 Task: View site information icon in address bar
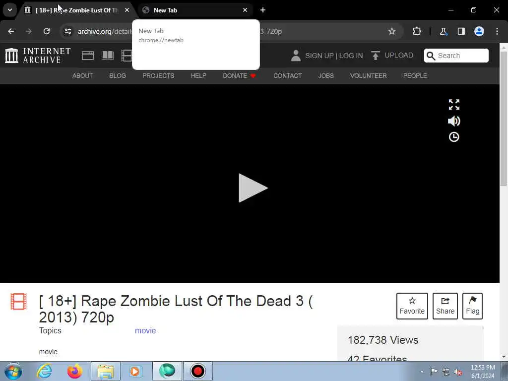point(67,31)
